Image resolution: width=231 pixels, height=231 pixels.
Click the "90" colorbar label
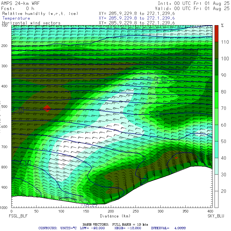coord(224,75)
